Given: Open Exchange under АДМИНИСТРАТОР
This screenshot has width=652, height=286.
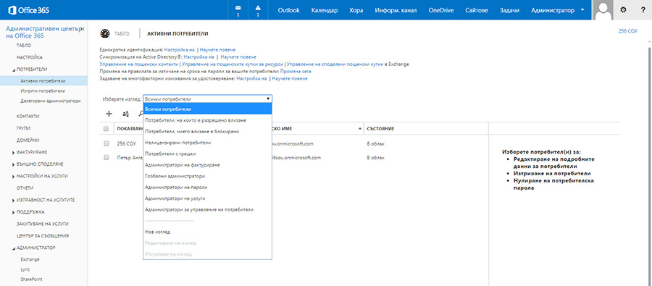Looking at the screenshot, I should tap(30, 259).
